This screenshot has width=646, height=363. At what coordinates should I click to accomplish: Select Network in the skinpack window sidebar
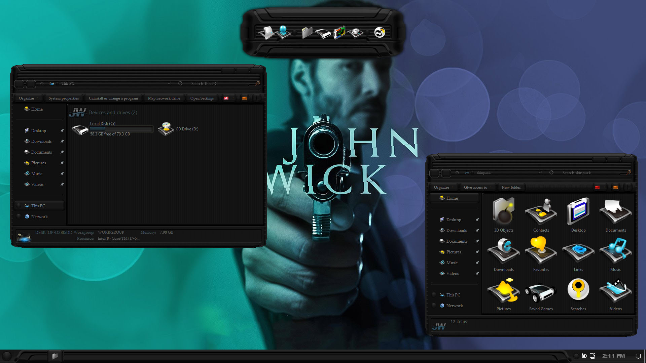455,306
